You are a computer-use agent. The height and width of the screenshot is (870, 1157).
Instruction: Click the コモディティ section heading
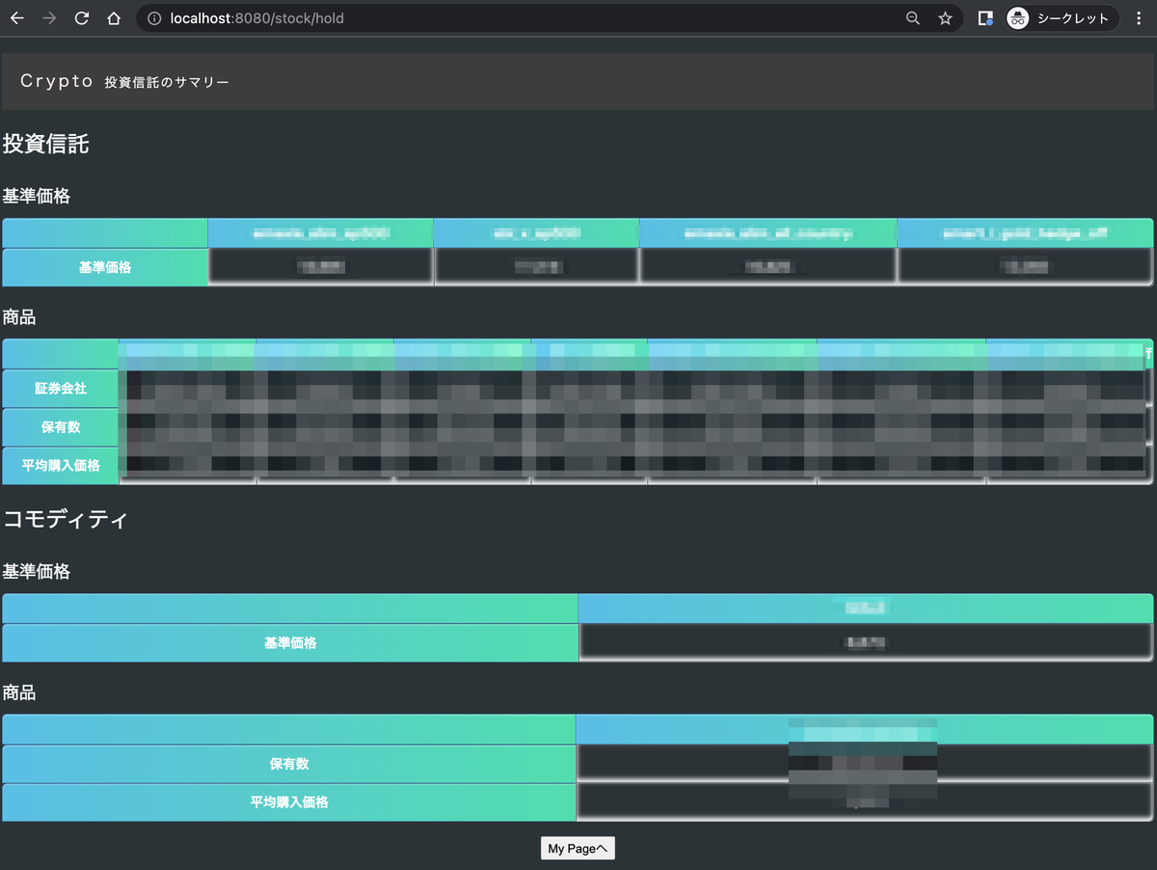point(66,519)
